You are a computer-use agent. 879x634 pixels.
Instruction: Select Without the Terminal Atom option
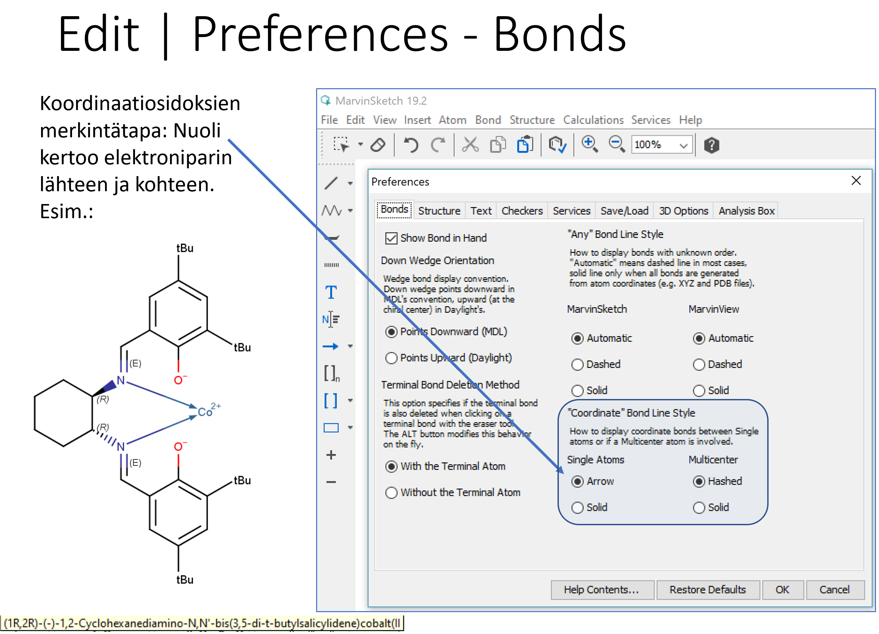coord(392,493)
